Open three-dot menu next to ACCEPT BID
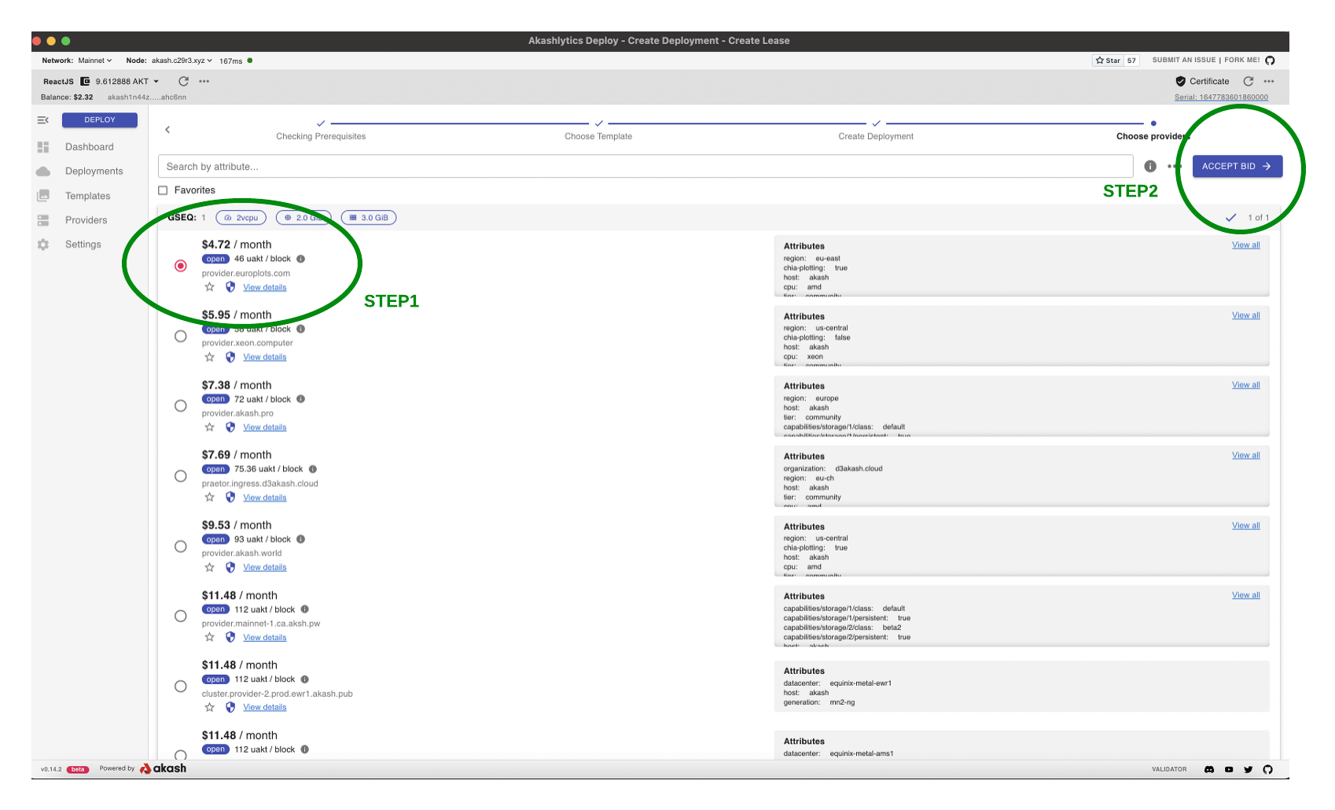1335x810 pixels. 1174,167
